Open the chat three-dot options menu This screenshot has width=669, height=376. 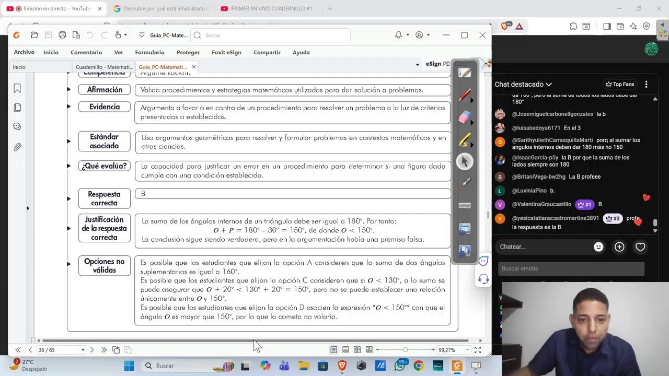coord(647,84)
